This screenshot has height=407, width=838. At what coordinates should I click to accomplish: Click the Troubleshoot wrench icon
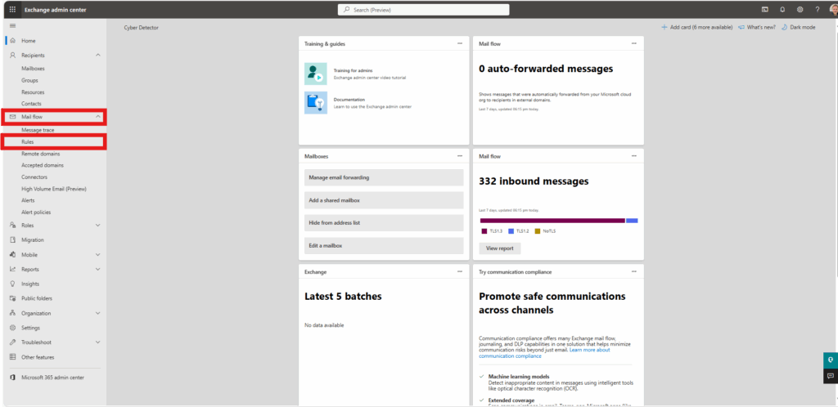(13, 342)
